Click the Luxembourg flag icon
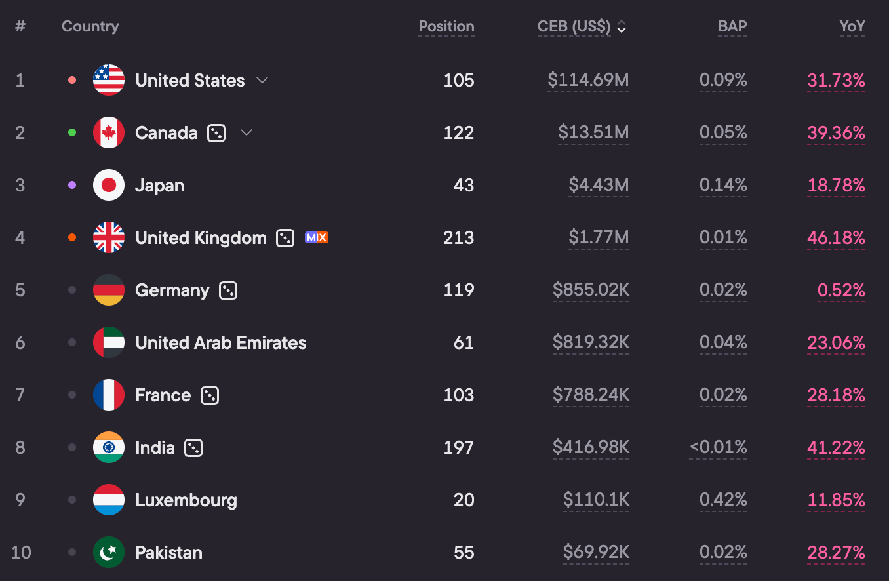889x581 pixels. click(x=109, y=500)
